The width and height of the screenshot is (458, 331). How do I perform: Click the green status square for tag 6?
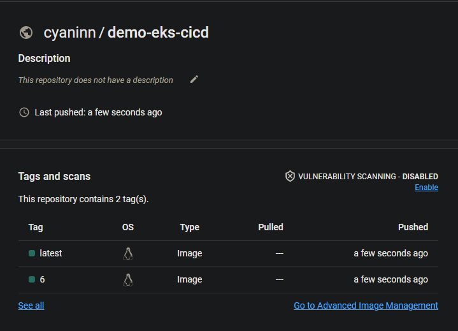(32, 279)
